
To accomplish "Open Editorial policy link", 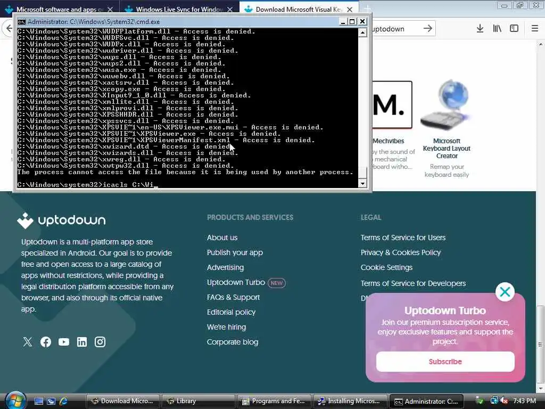I will (x=231, y=312).
